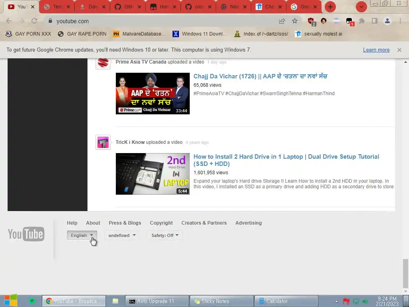
Task: Open the share page icon in address bar
Action: 282,21
